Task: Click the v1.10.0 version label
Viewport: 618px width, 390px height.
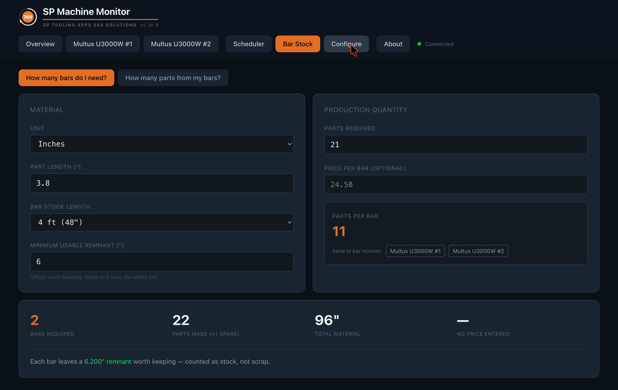Action: pos(149,25)
